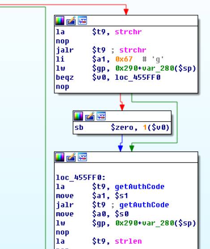Image resolution: width=210 pixels, height=249 pixels.
Task: Click the edit pencil icon on the loc_455FF0 block
Action: 71,157
